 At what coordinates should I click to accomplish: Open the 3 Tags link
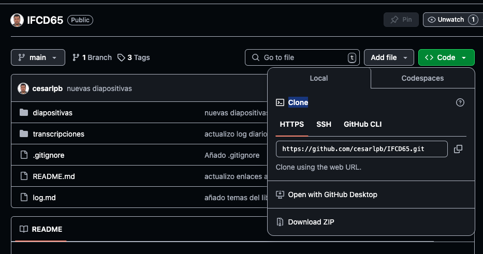pyautogui.click(x=134, y=57)
